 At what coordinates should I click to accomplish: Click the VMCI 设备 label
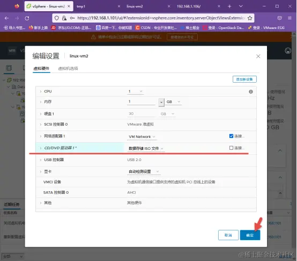[x=52, y=182]
